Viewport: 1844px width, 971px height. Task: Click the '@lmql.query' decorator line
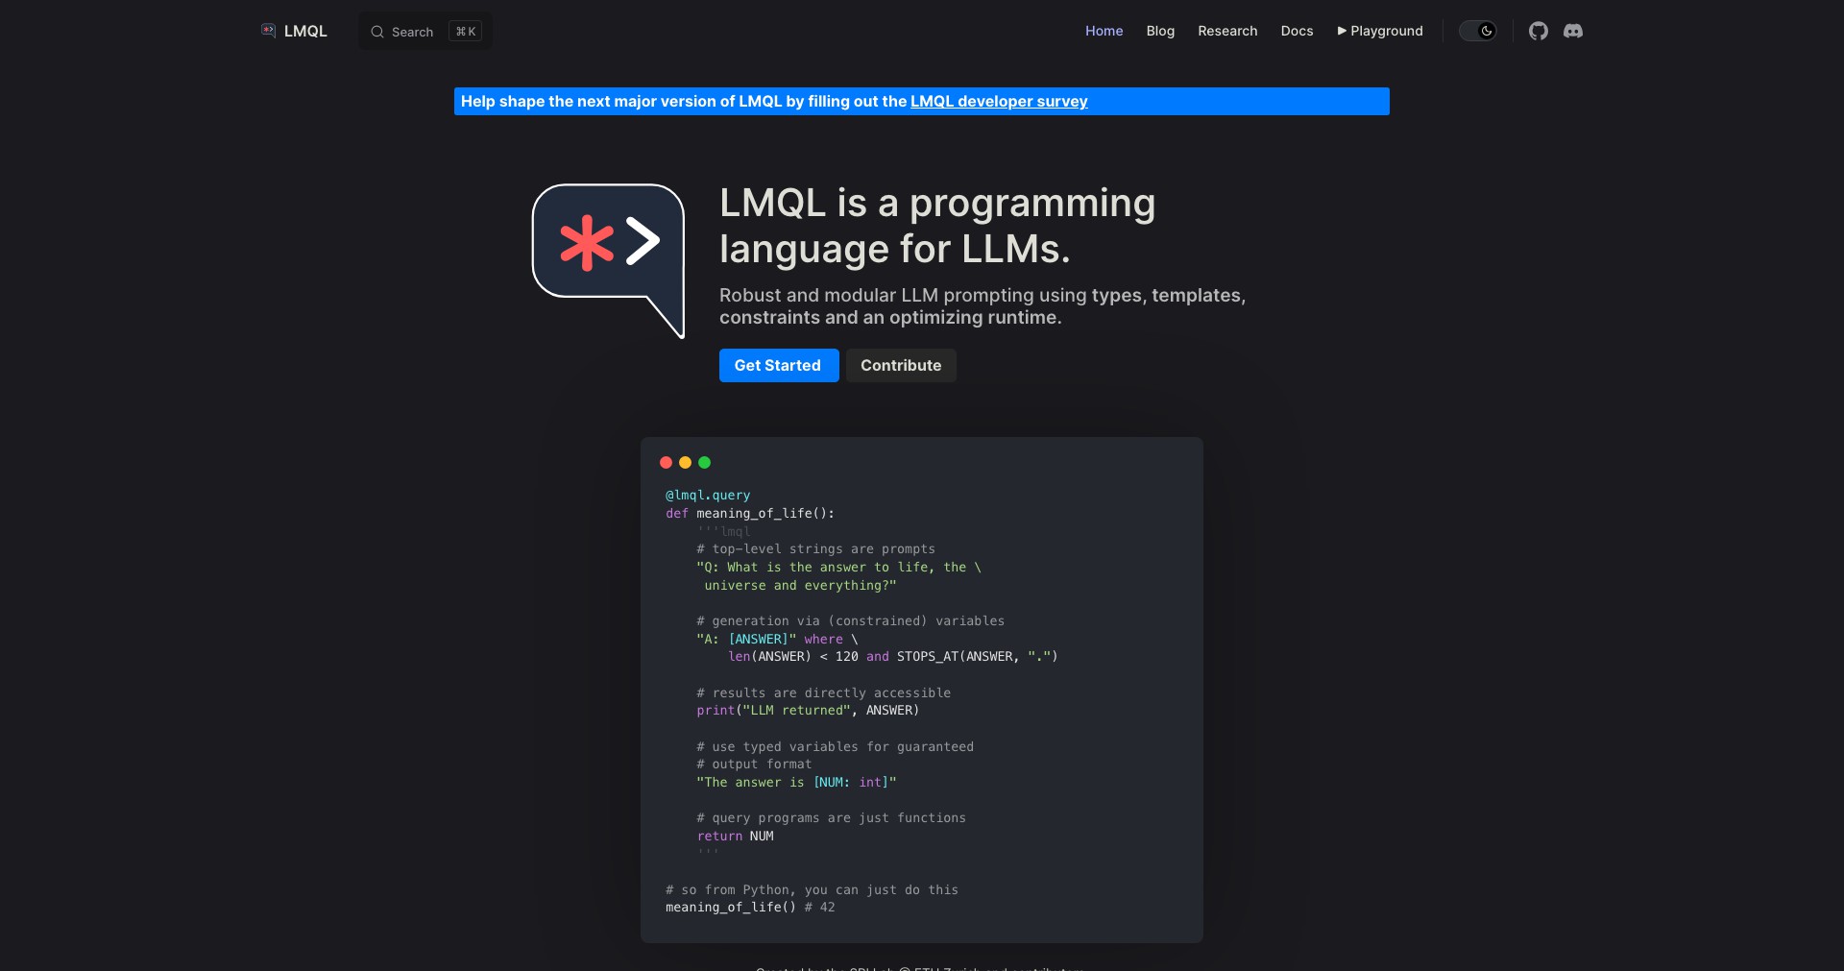tap(708, 496)
